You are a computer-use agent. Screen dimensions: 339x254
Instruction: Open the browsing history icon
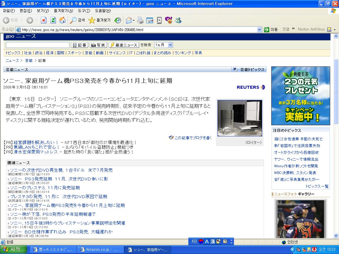pyautogui.click(x=118, y=20)
